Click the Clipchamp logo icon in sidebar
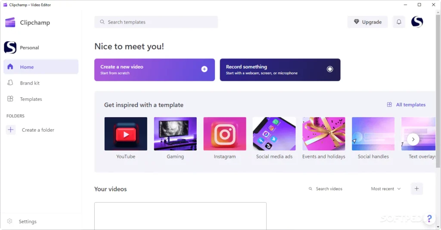This screenshot has height=230, width=441. (x=10, y=22)
